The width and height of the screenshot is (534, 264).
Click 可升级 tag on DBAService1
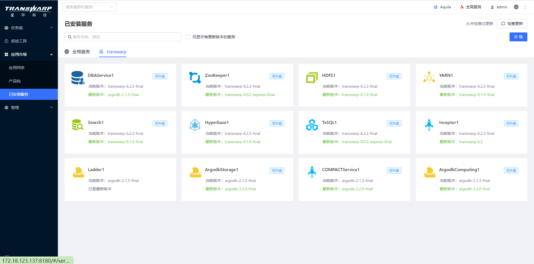[160, 76]
